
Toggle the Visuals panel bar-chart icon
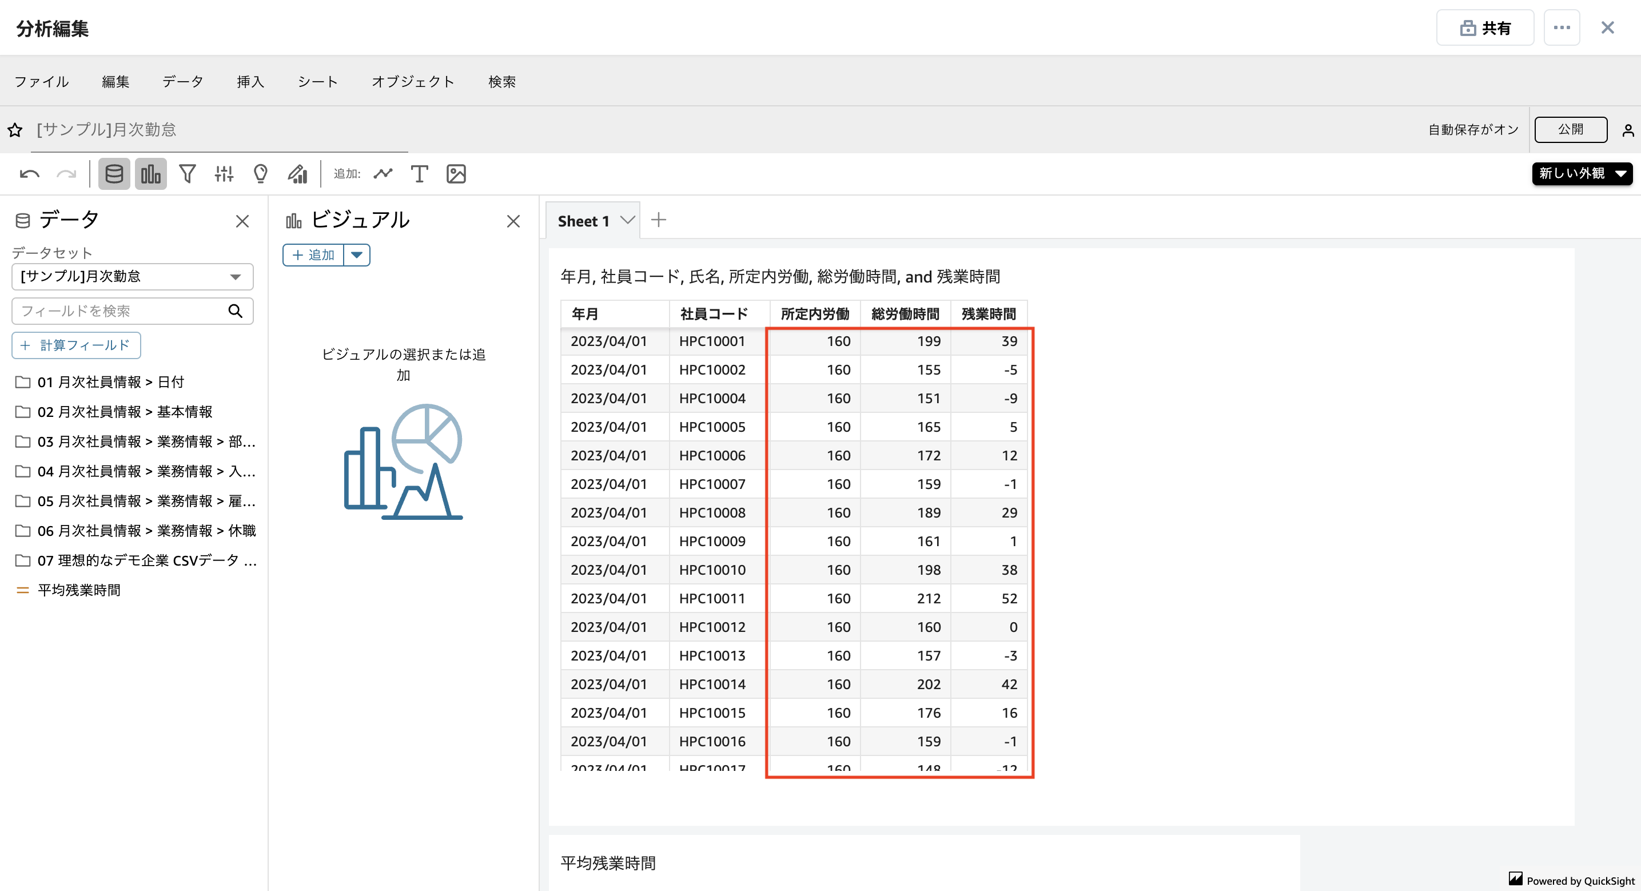point(150,173)
